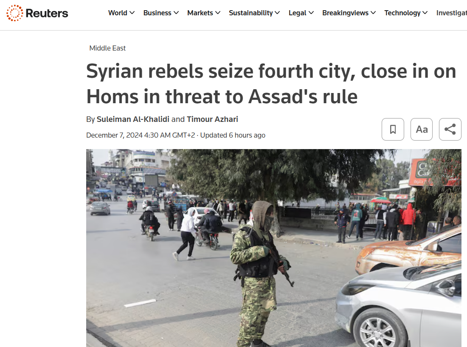Viewport: 467px width, 347px height.
Task: Expand the Technology dropdown arrow
Action: pyautogui.click(x=425, y=13)
